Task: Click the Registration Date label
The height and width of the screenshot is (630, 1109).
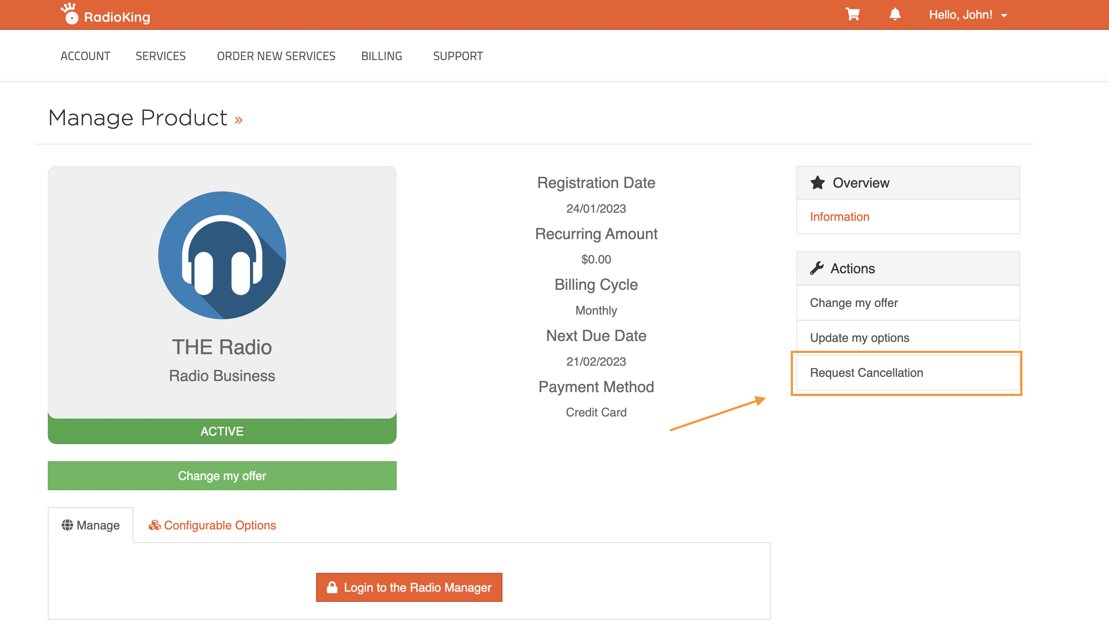Action: [x=596, y=182]
